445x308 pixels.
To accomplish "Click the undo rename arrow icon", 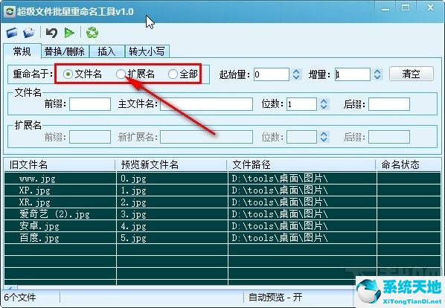I will pos(51,33).
